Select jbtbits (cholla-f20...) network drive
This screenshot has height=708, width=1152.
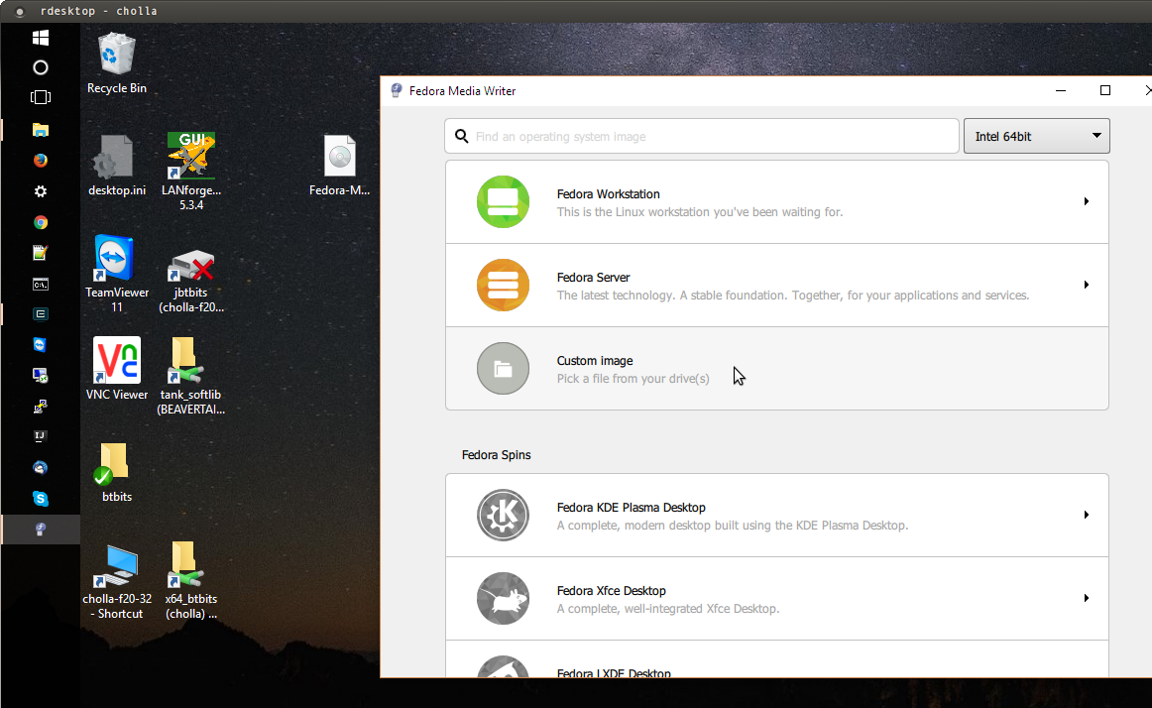[x=191, y=281]
